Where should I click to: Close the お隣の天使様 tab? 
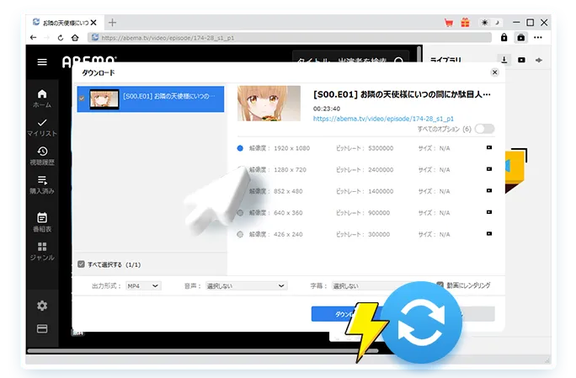[x=93, y=23]
